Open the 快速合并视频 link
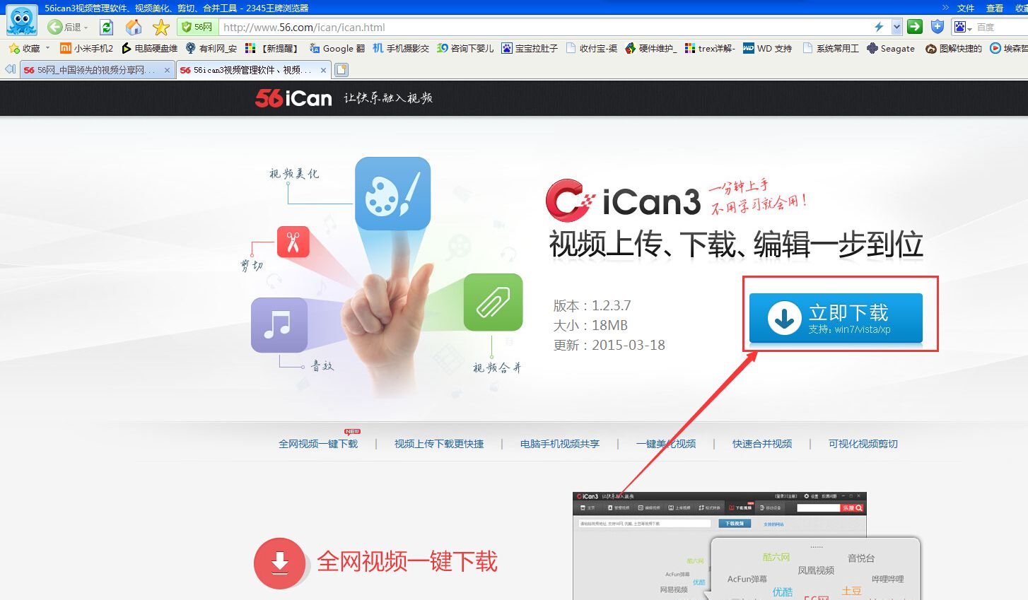 [762, 444]
